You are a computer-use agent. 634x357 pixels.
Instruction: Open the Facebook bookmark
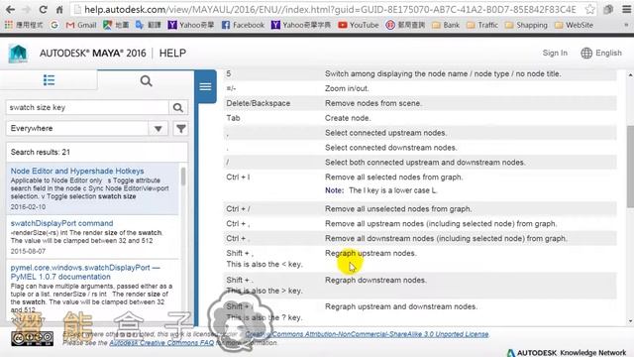click(x=243, y=25)
